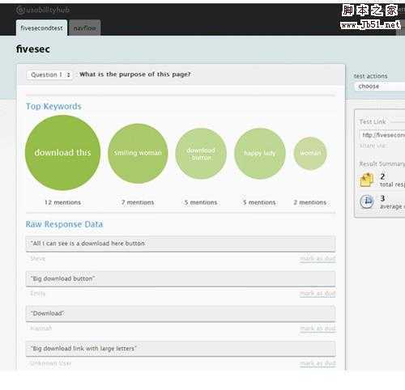
Task: Click the Test Link URL field
Action: [x=382, y=135]
